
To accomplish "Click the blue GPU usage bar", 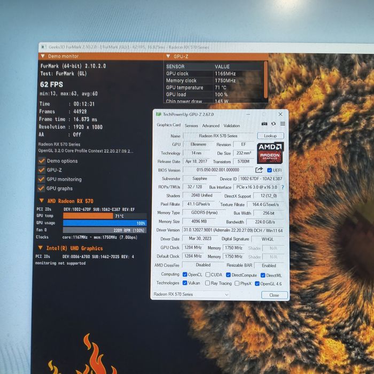I will point(105,223).
